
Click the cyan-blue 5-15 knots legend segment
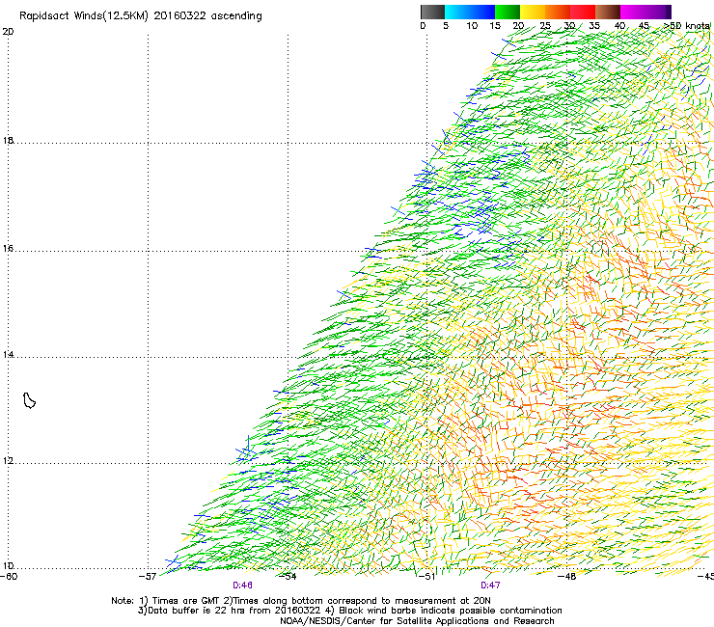[x=469, y=12]
